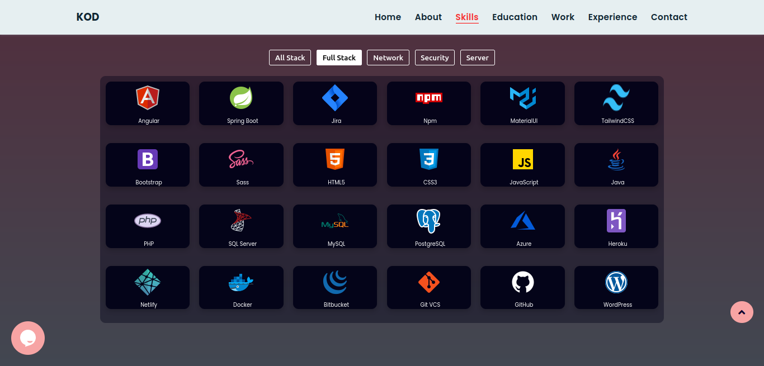The height and width of the screenshot is (366, 764).
Task: Select the Server filter button
Action: (477, 58)
